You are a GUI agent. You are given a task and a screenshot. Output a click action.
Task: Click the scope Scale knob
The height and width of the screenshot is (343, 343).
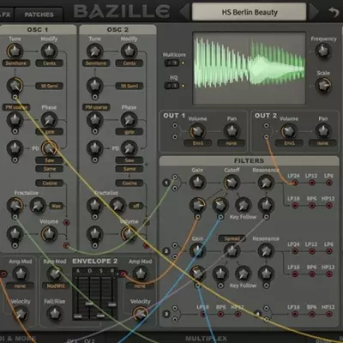click(323, 86)
